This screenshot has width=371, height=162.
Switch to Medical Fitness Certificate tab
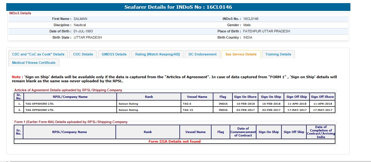pos(34,63)
